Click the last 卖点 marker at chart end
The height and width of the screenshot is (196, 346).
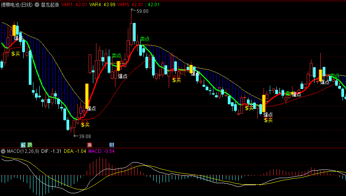[334, 76]
